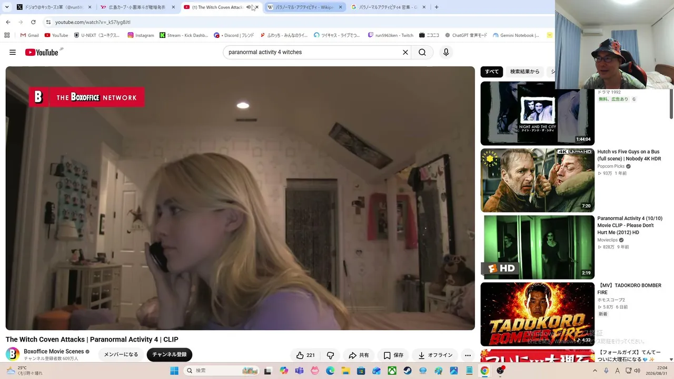This screenshot has width=674, height=379.
Task: Click the address bar URL
Action: tap(93, 22)
